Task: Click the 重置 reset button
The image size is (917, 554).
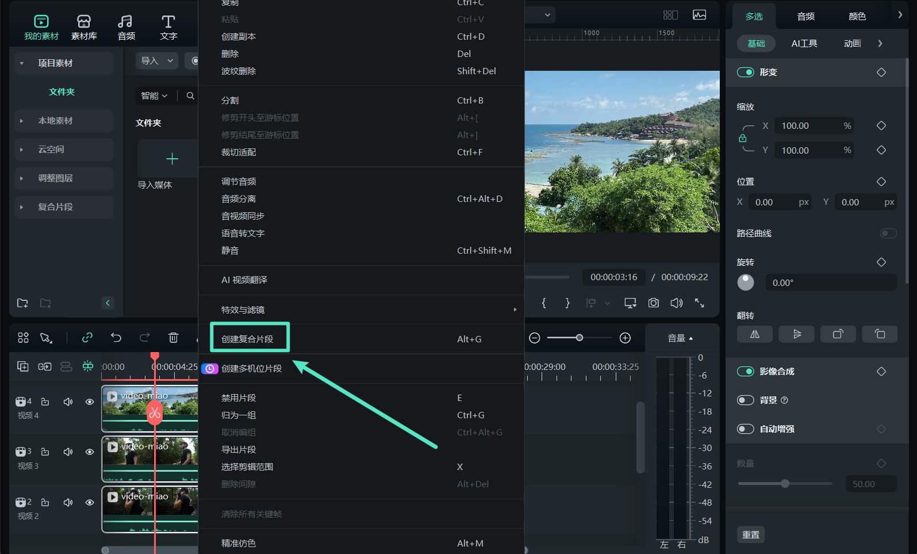Action: [750, 535]
